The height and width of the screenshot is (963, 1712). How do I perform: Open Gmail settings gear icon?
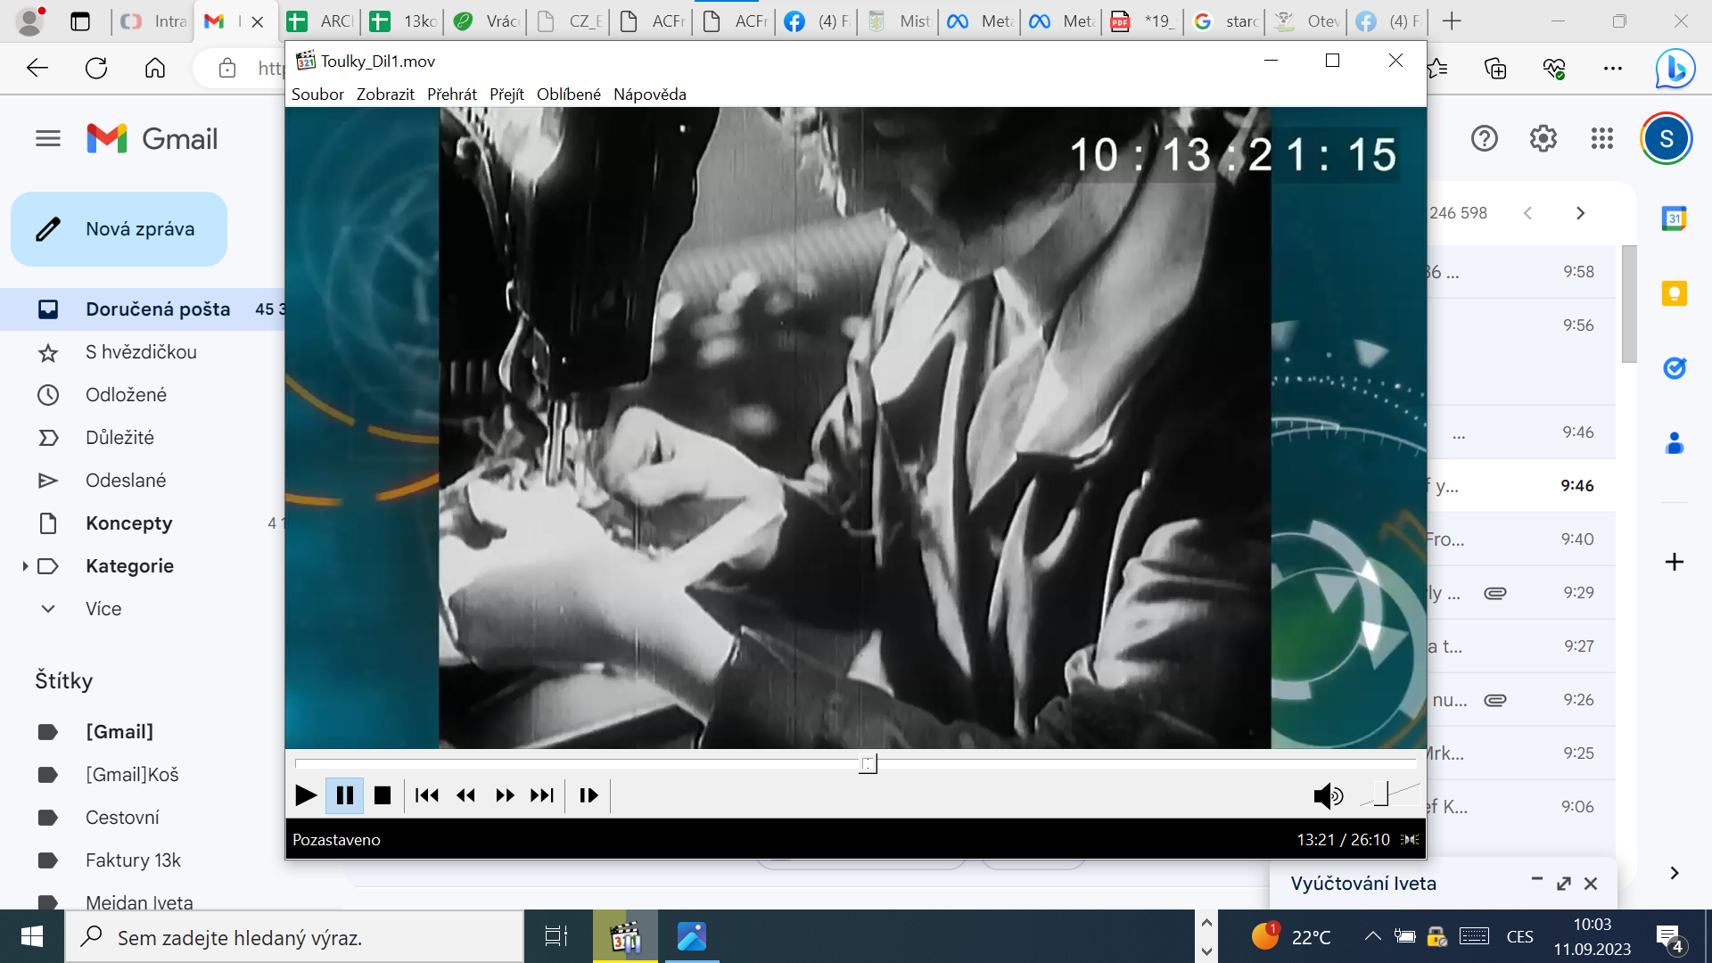(x=1543, y=138)
